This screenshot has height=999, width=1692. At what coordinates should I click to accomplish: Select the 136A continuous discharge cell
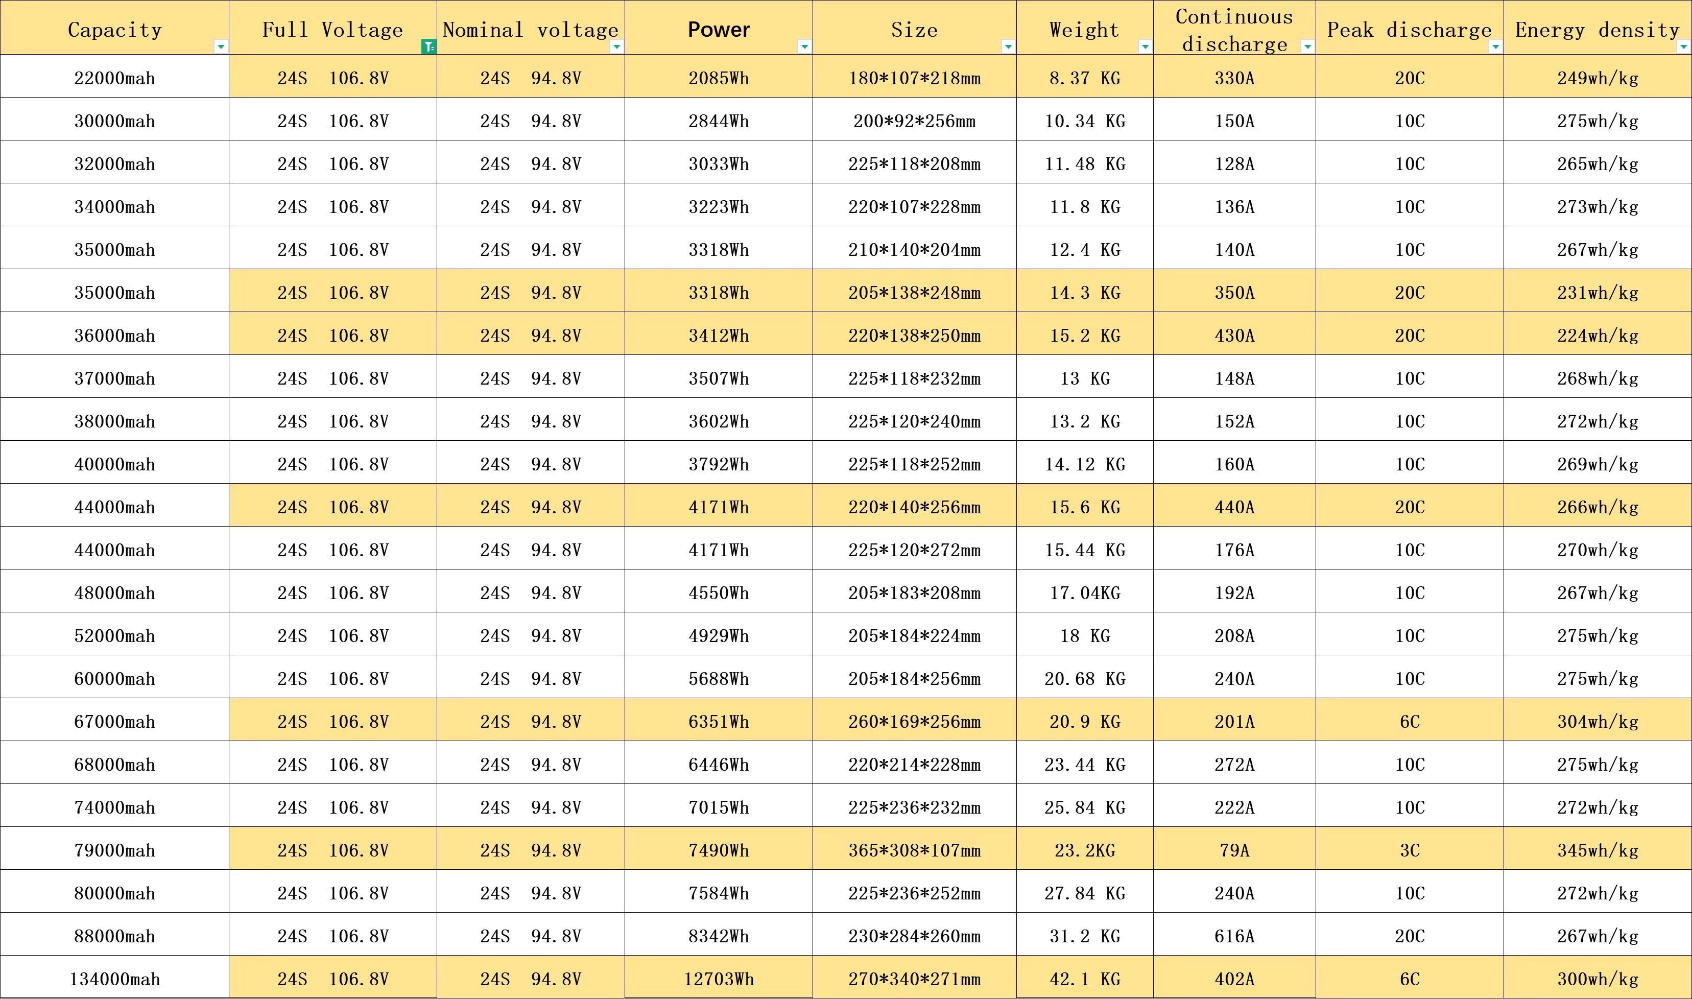pos(1234,205)
